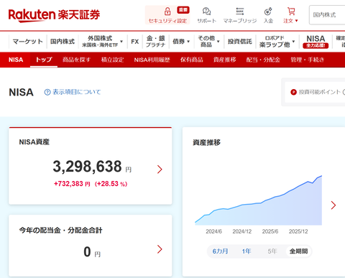Click 2024/12 chart axis label
Screen dimensions: 345x278
(242, 231)
